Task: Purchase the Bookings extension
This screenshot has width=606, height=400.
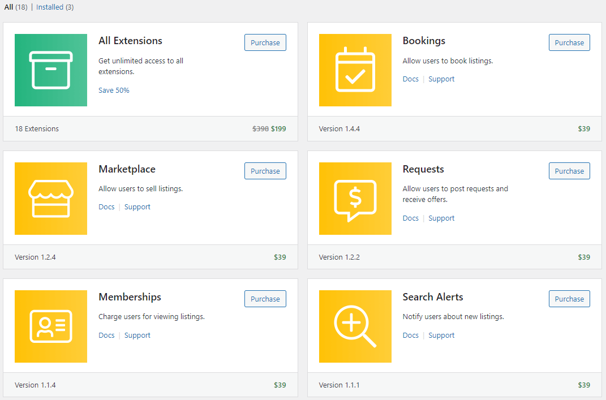Action: click(569, 42)
